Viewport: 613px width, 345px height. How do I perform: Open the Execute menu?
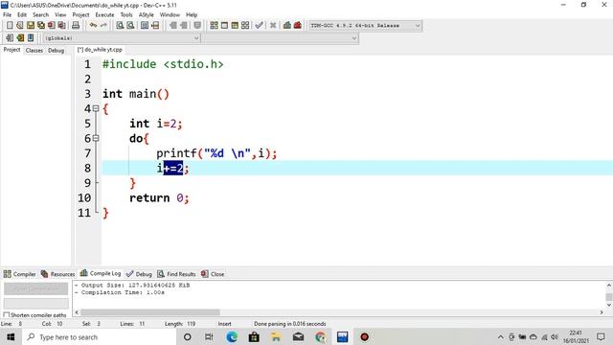tap(104, 15)
